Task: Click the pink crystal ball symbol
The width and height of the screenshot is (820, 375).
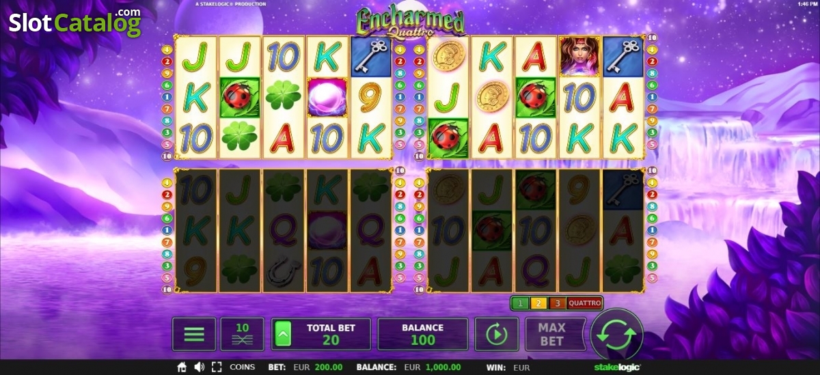Action: point(328,97)
